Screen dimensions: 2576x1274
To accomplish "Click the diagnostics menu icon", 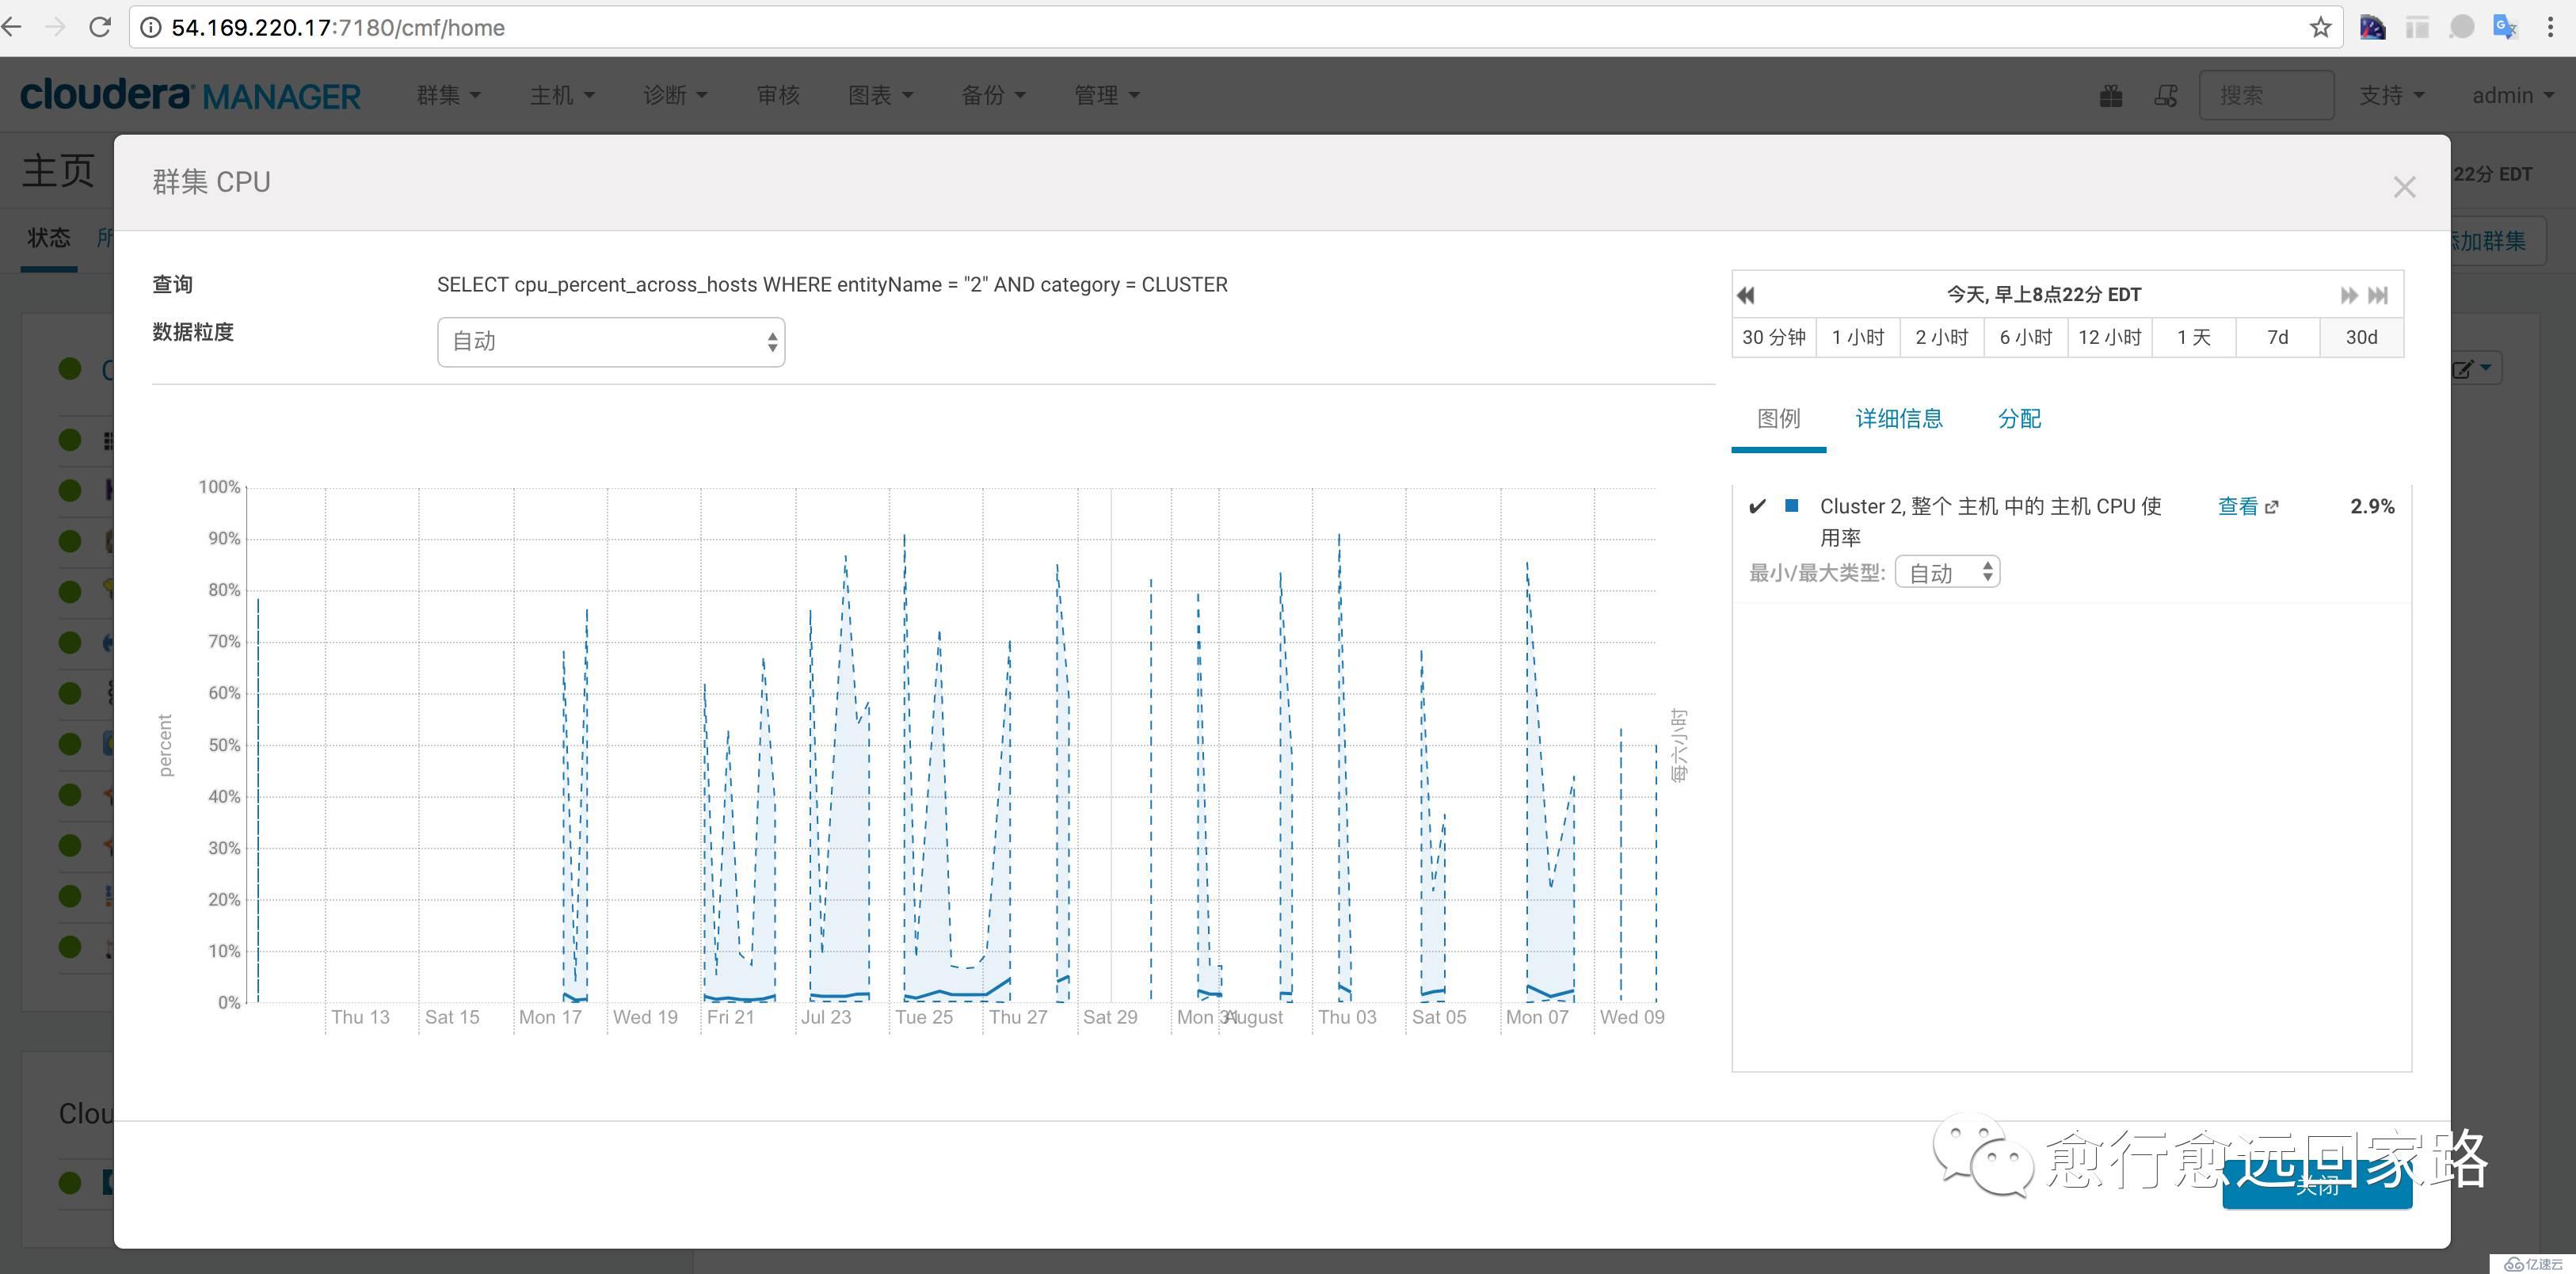I will (669, 95).
